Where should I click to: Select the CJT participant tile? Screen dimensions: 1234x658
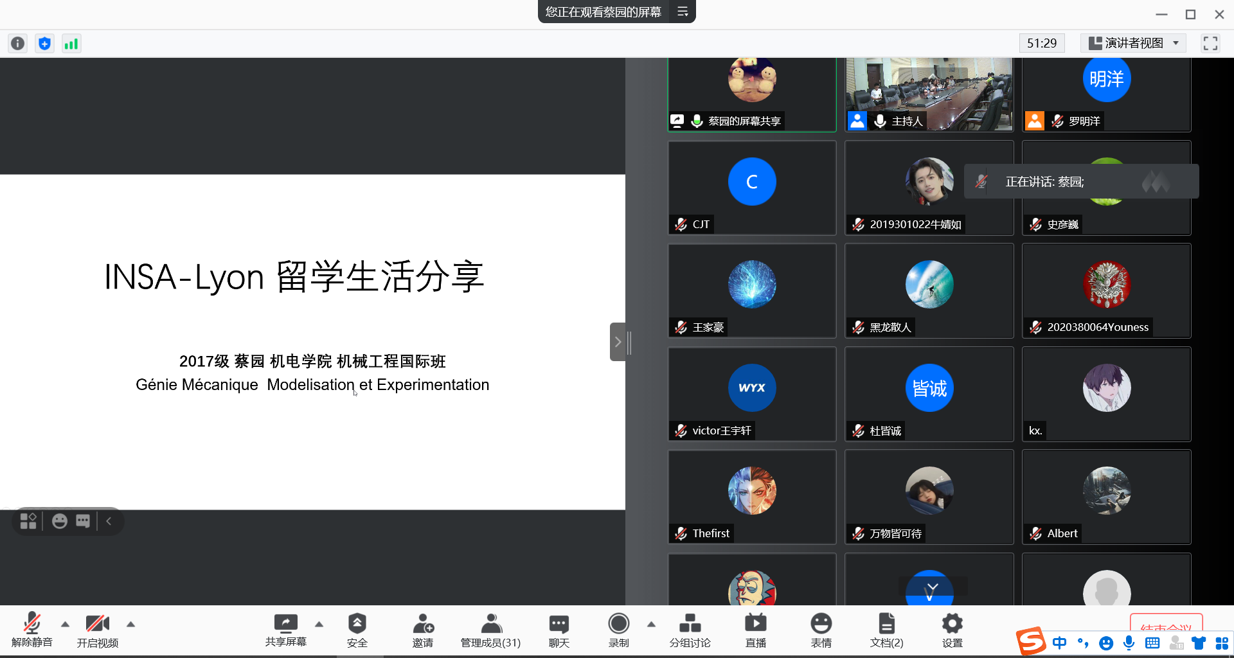(x=752, y=188)
